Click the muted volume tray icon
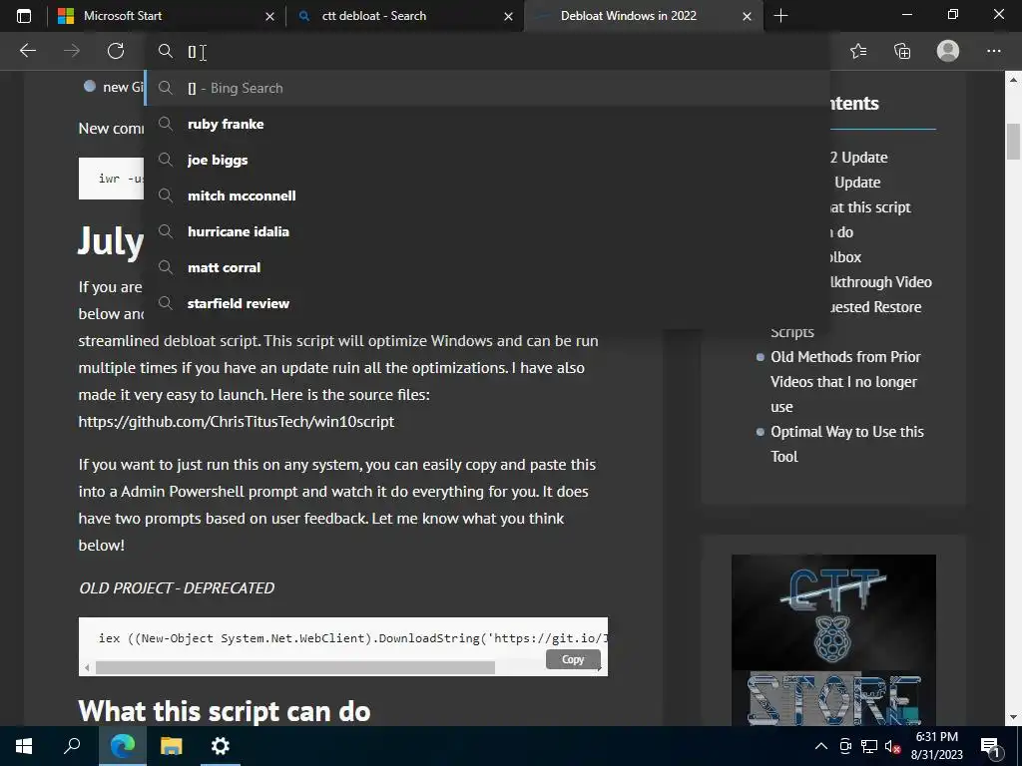Screen dimensions: 1022x766 pos(892,746)
